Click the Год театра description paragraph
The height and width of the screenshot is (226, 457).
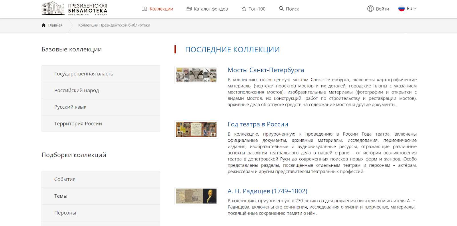pyautogui.click(x=322, y=153)
